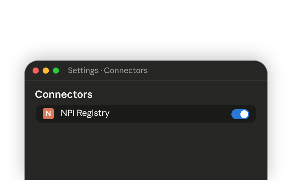Click the letter N in orange badge
292x180 pixels.
[x=48, y=113]
